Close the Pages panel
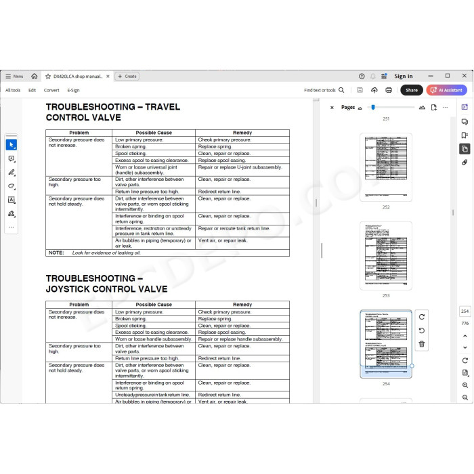 click(x=332, y=107)
